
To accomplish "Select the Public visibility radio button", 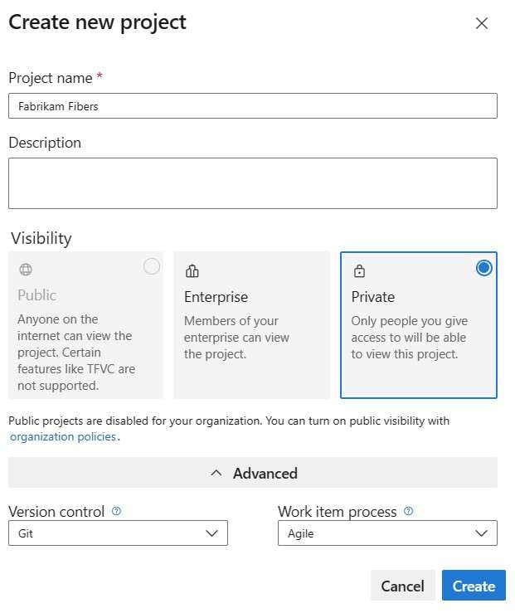I will coord(152,266).
